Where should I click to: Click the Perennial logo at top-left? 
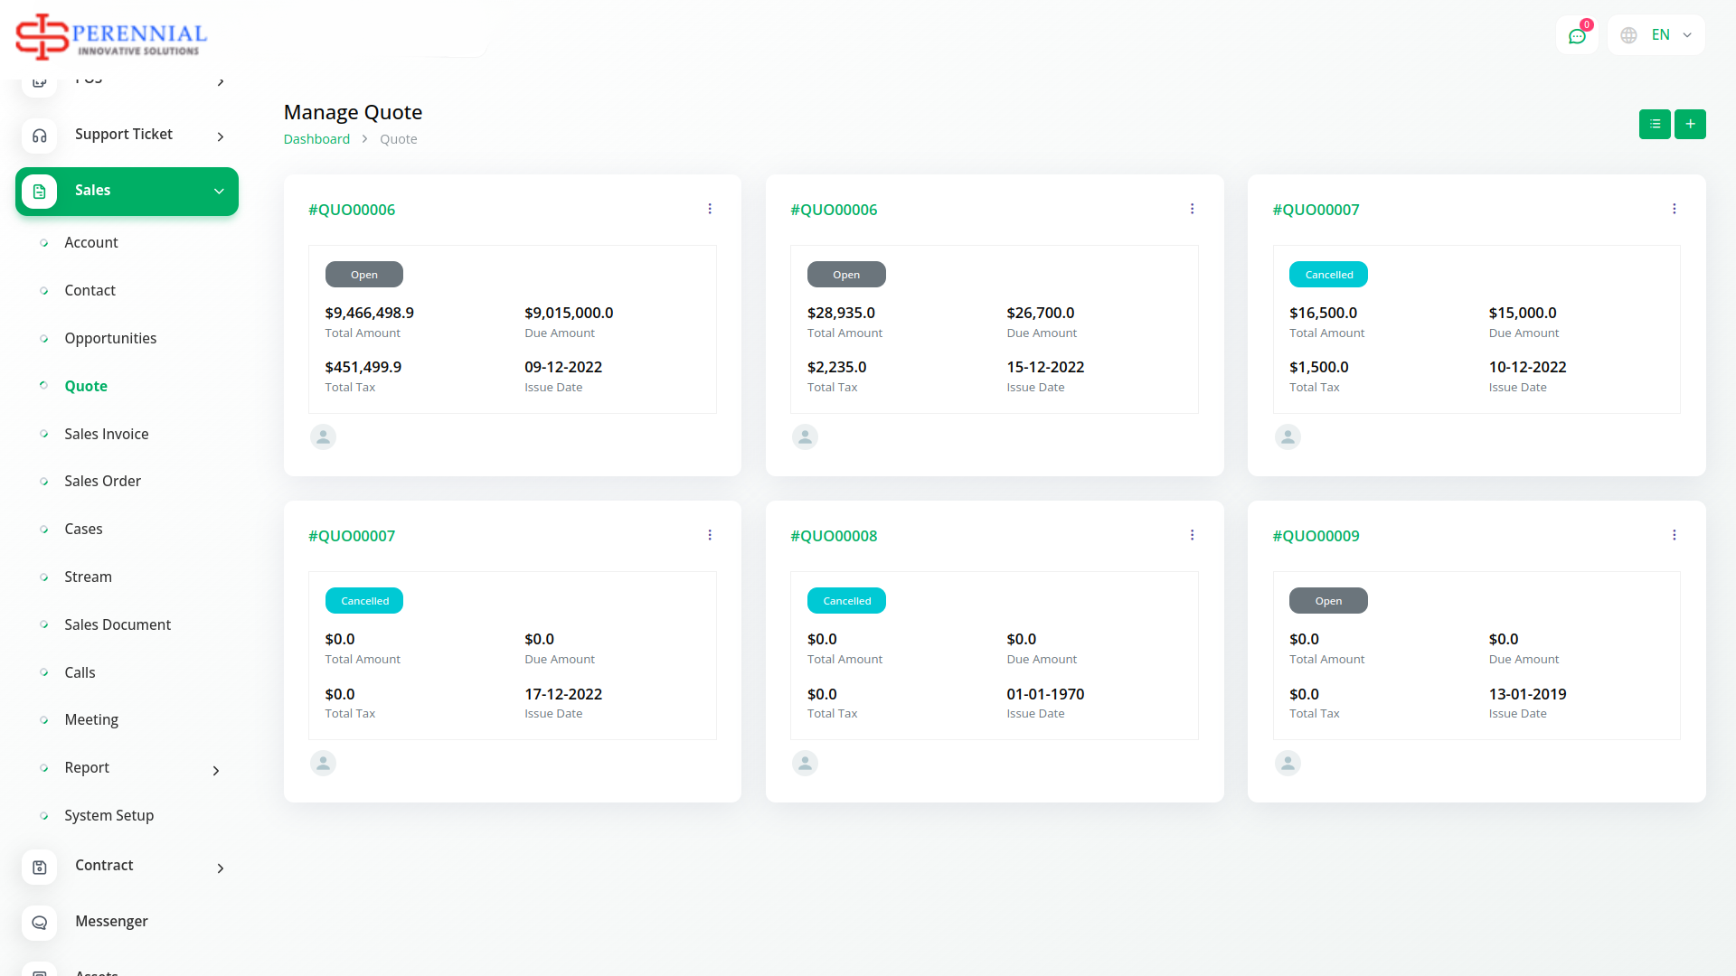(x=111, y=36)
